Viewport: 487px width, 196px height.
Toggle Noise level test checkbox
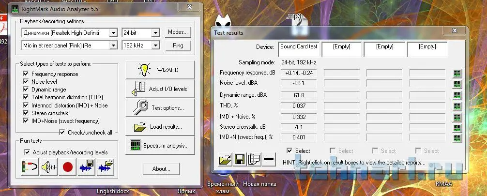(x=26, y=82)
